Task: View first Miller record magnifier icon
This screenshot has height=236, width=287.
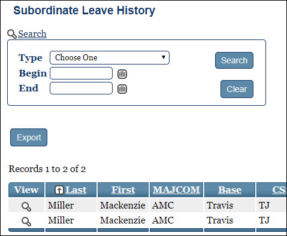Action: (26, 207)
